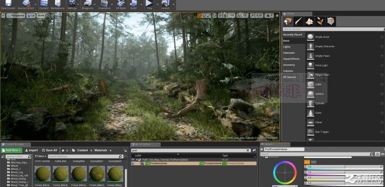
Task: Open the Cinematics toolbar icon
Action: coord(104,3)
